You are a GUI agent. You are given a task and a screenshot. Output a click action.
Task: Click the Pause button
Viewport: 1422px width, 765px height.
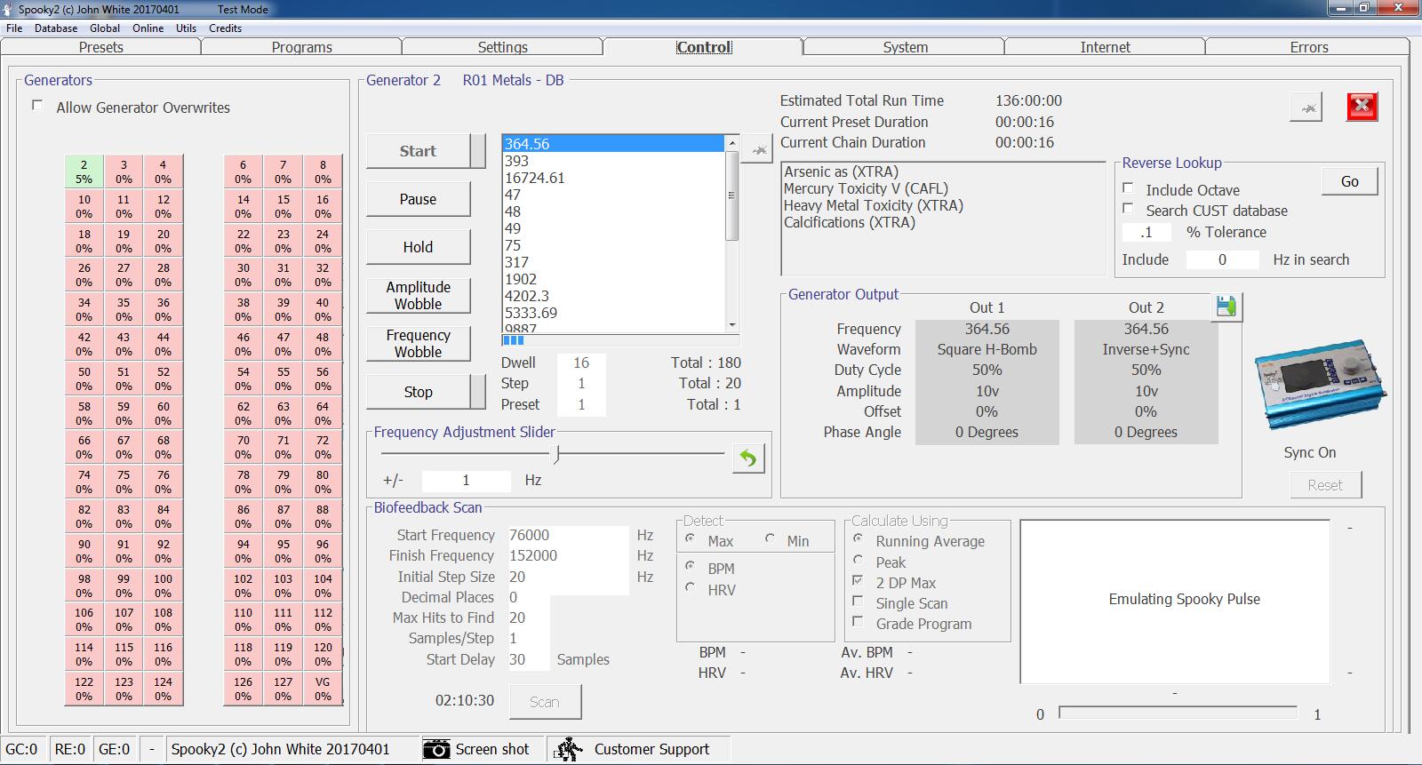point(418,199)
